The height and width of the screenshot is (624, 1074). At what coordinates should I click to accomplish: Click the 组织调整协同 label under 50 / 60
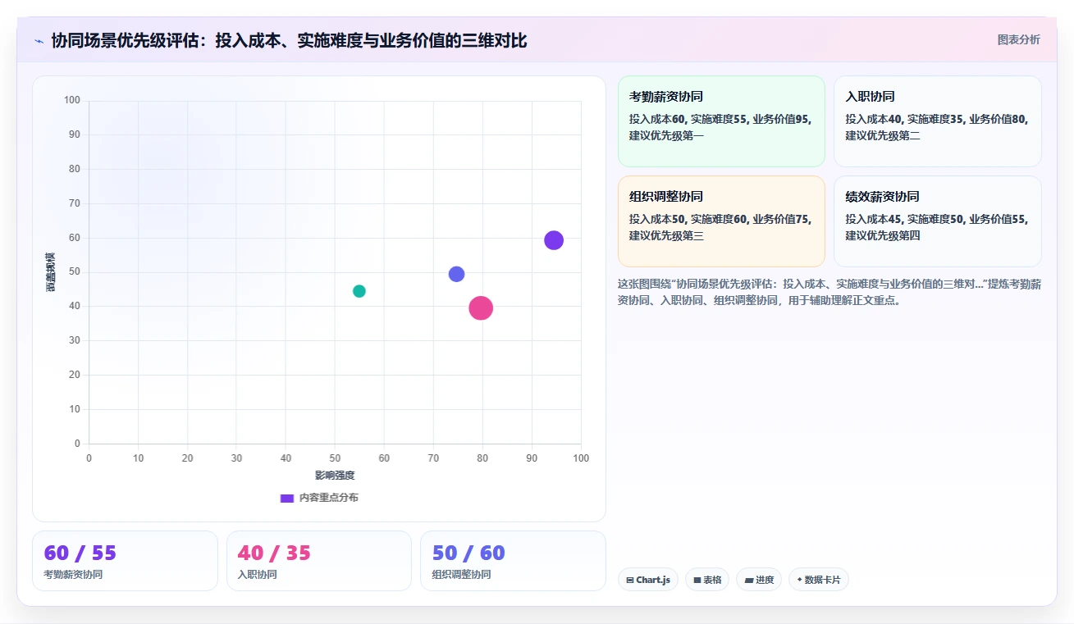[x=461, y=575]
